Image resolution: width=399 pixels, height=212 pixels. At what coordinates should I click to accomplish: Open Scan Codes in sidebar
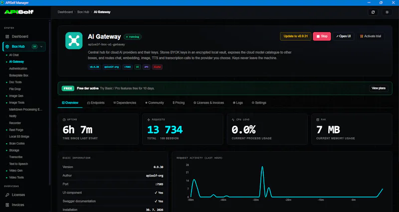click(x=17, y=144)
